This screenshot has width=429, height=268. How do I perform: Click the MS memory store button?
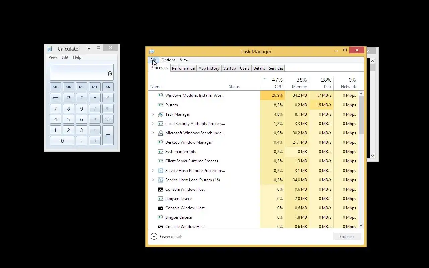[82, 87]
